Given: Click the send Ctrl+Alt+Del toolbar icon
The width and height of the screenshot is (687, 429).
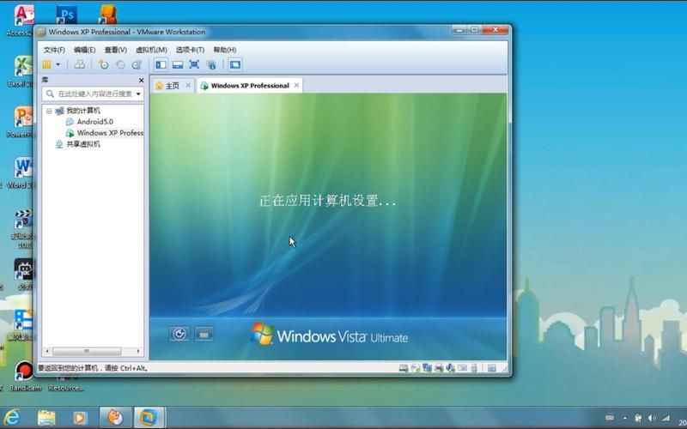Looking at the screenshot, I should [79, 64].
